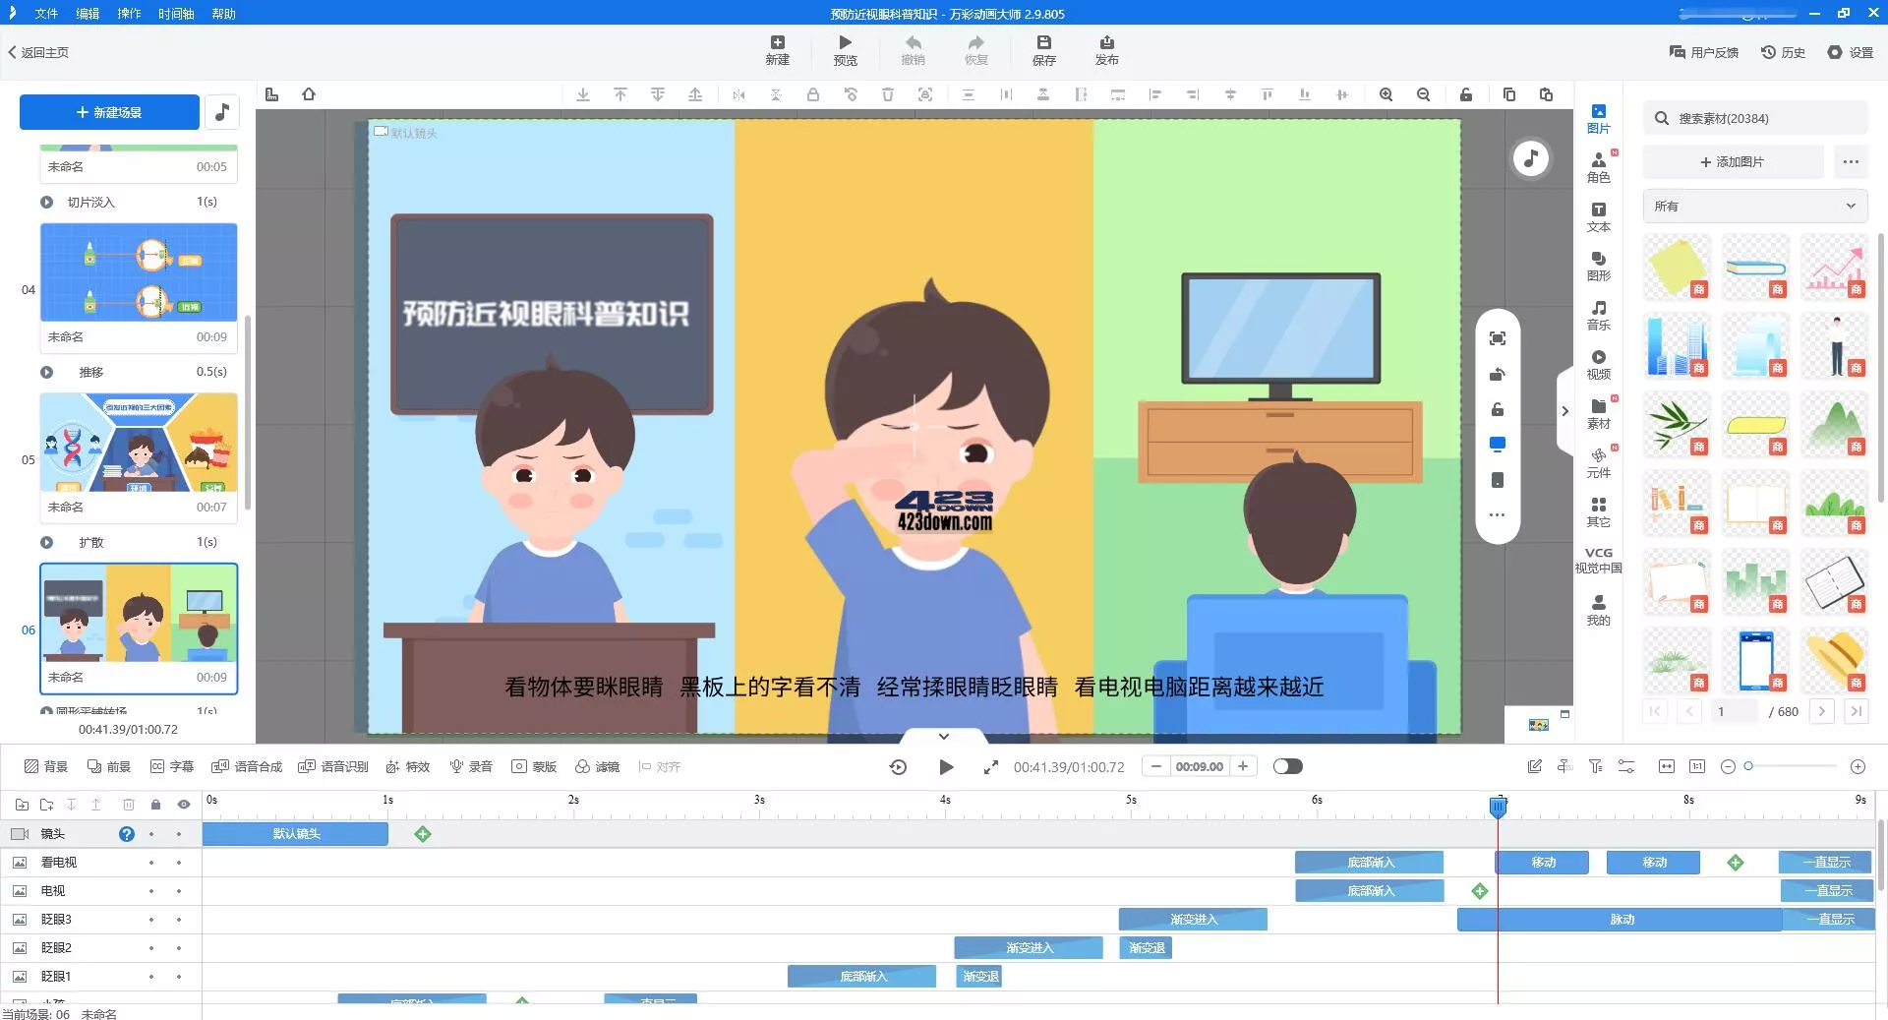Open the 操作 menu

pos(129,14)
